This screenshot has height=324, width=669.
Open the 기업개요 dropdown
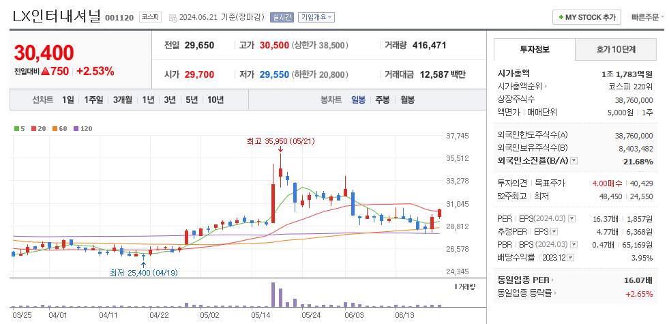(316, 18)
